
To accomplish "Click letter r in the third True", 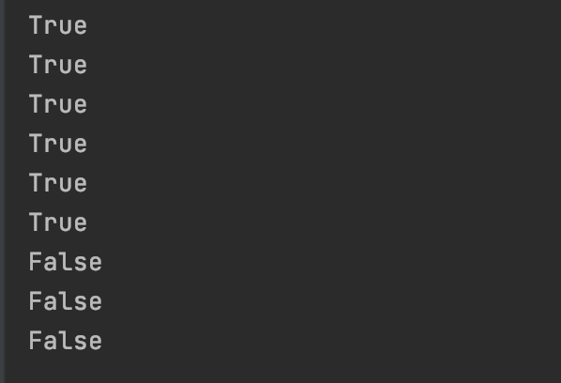I will [52, 105].
